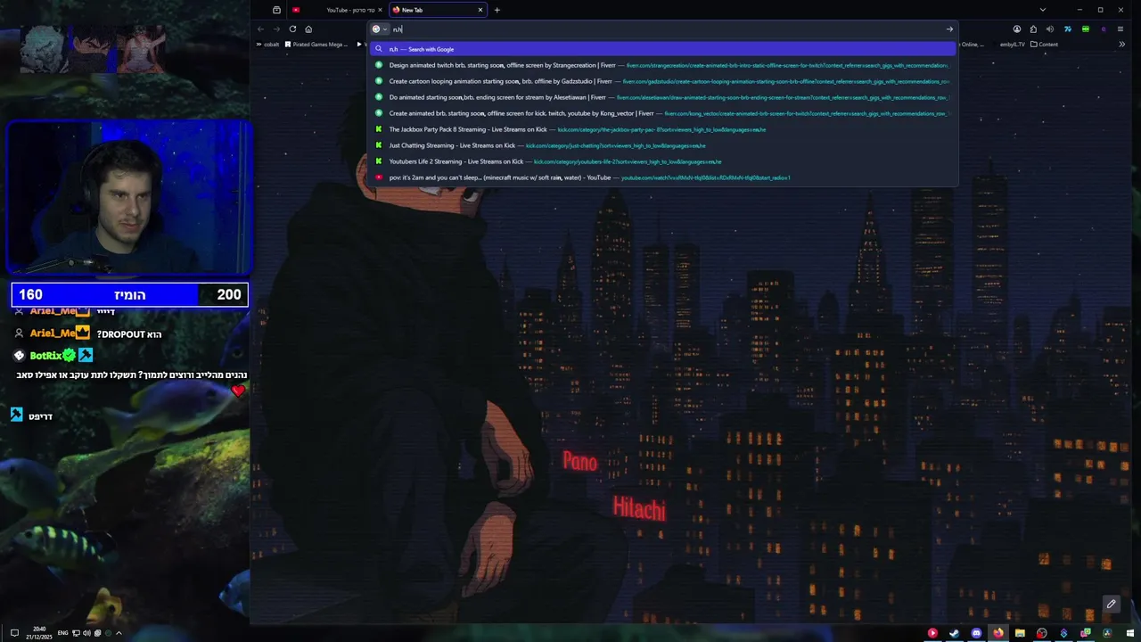Click ENG language indicator in taskbar

pos(63,633)
